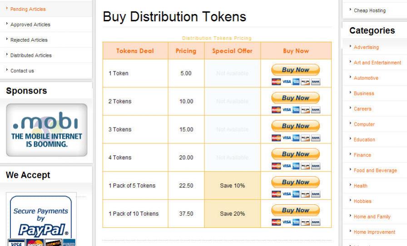Click Buy Now for 2 Tokens

point(295,98)
